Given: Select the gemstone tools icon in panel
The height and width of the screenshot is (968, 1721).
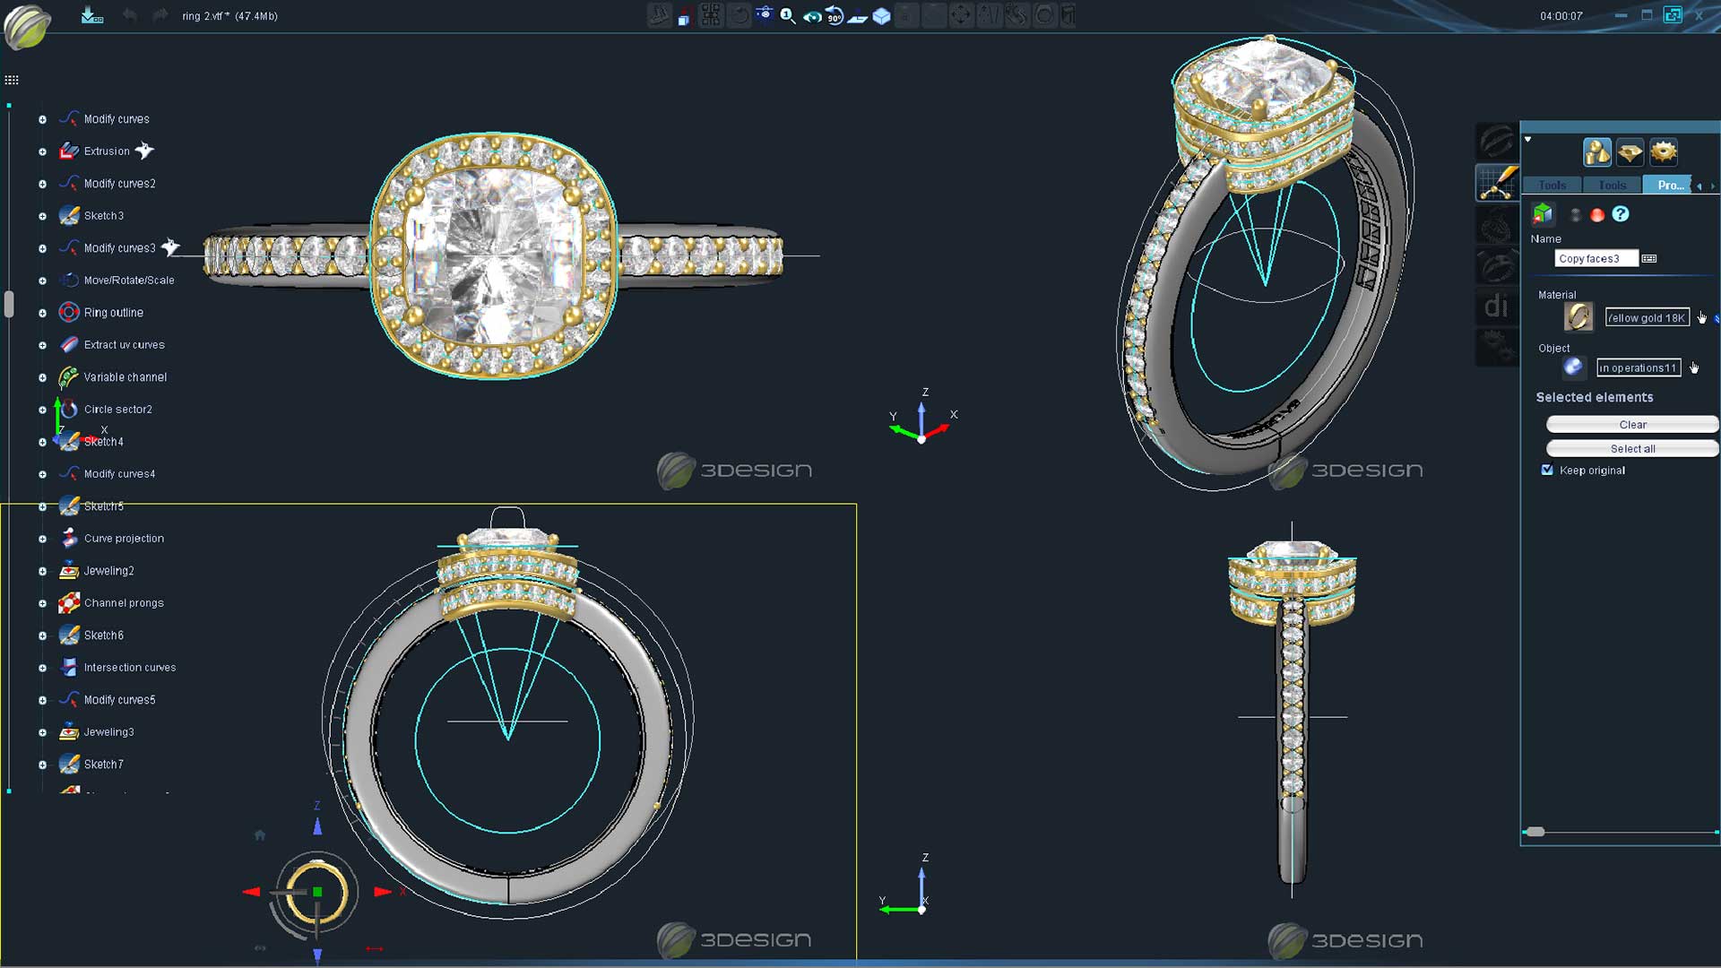Looking at the screenshot, I should [x=1630, y=152].
